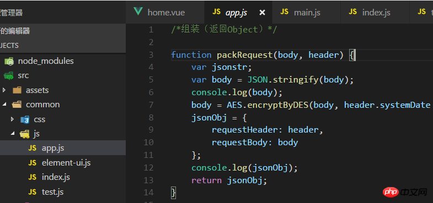Viewport: 433px width, 203px height.
Task: Collapse the js folder arrow
Action: [x=13, y=134]
